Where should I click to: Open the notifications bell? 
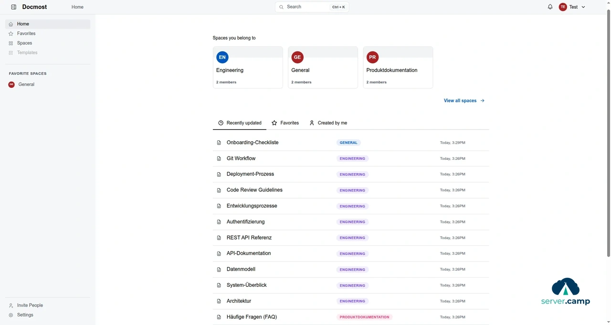tap(550, 7)
